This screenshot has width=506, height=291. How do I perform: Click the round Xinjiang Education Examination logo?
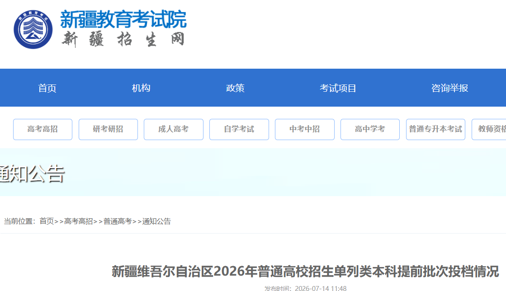pos(33,29)
